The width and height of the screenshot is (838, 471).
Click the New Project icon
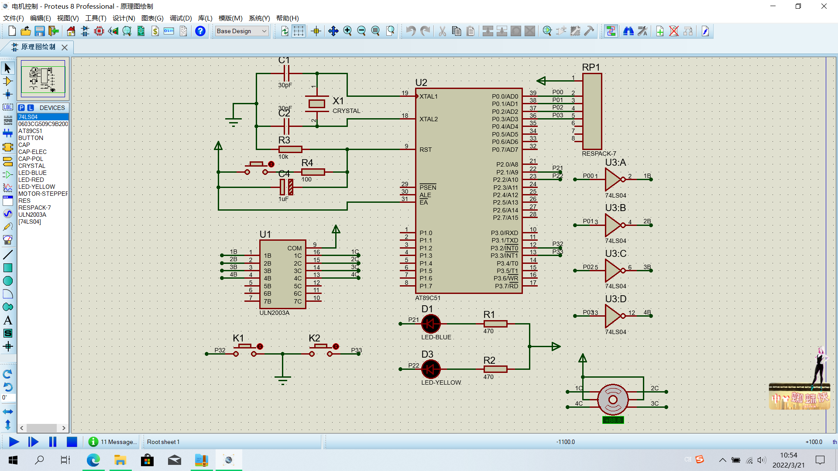point(12,31)
